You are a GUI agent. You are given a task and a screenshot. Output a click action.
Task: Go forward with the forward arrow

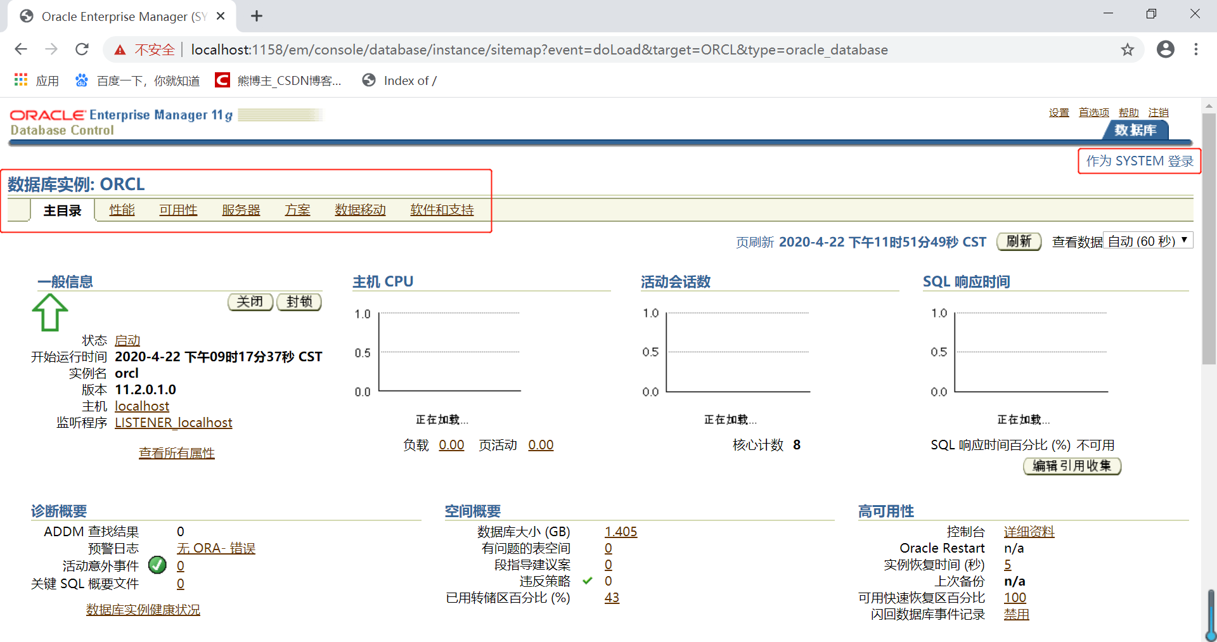pos(51,49)
